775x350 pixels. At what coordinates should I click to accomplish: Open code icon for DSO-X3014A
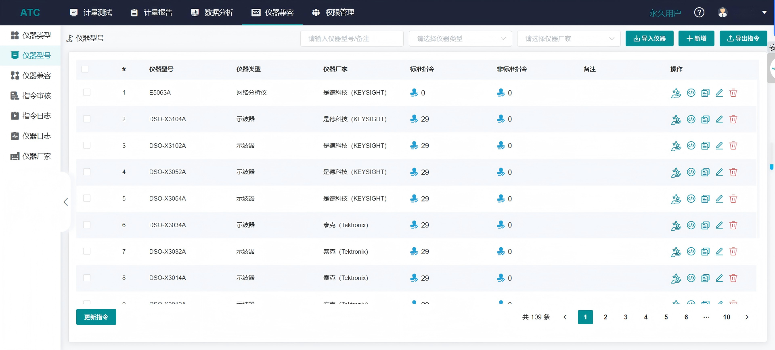coord(691,278)
